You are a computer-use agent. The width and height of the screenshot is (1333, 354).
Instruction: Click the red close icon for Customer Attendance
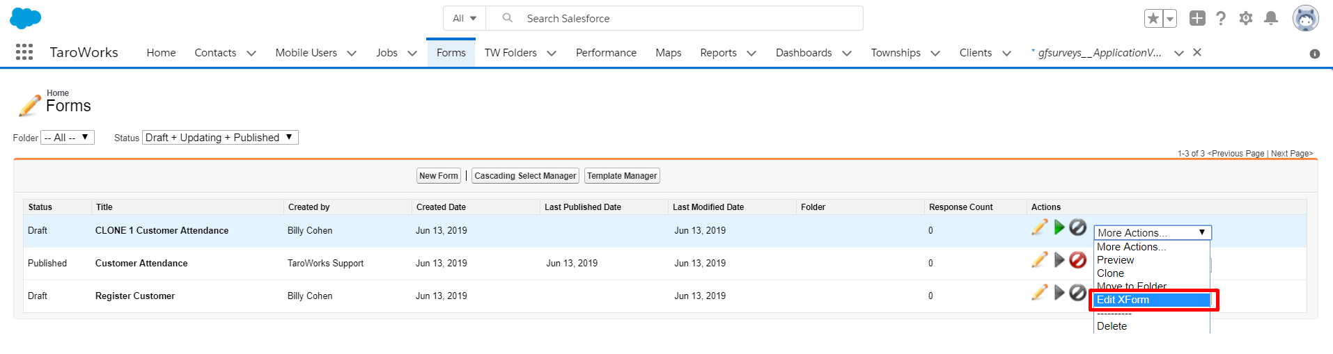coord(1077,259)
